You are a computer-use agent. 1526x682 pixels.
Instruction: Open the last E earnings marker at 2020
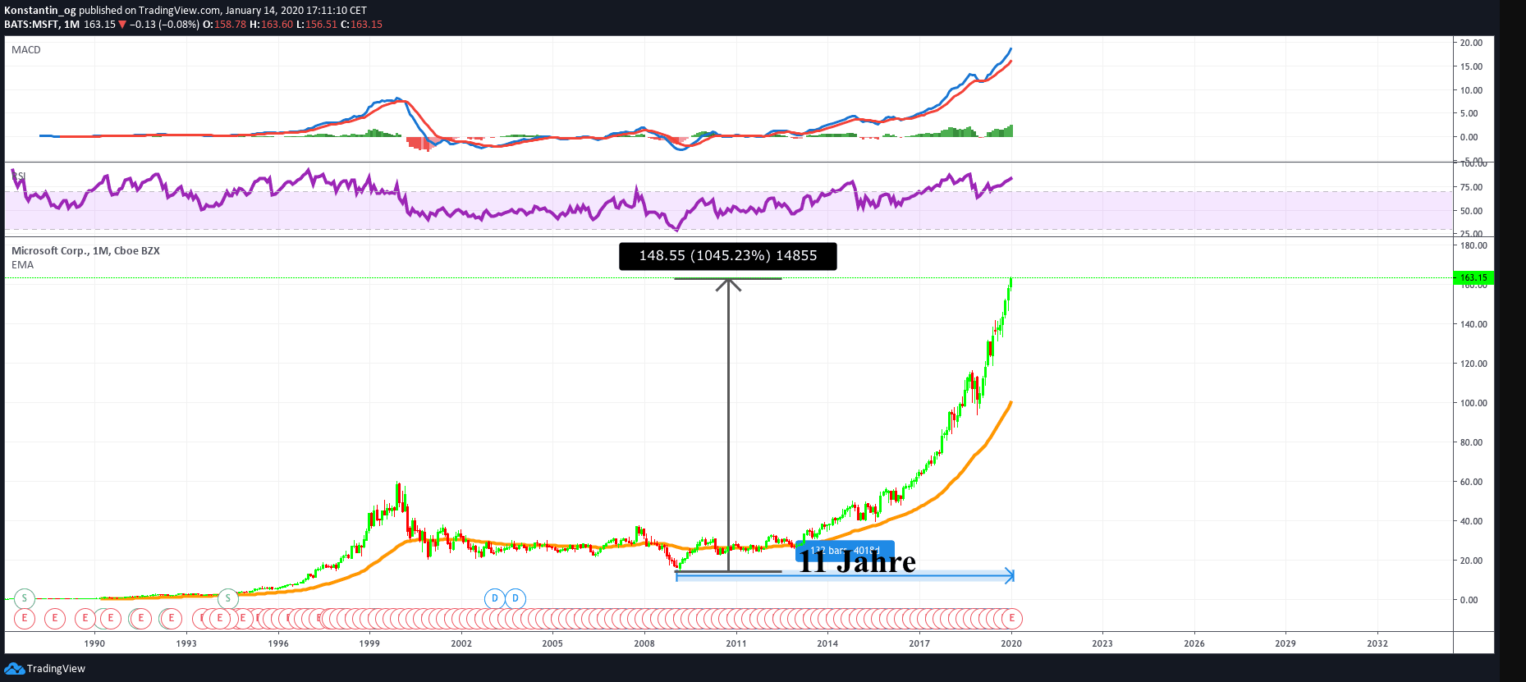[x=1011, y=618]
